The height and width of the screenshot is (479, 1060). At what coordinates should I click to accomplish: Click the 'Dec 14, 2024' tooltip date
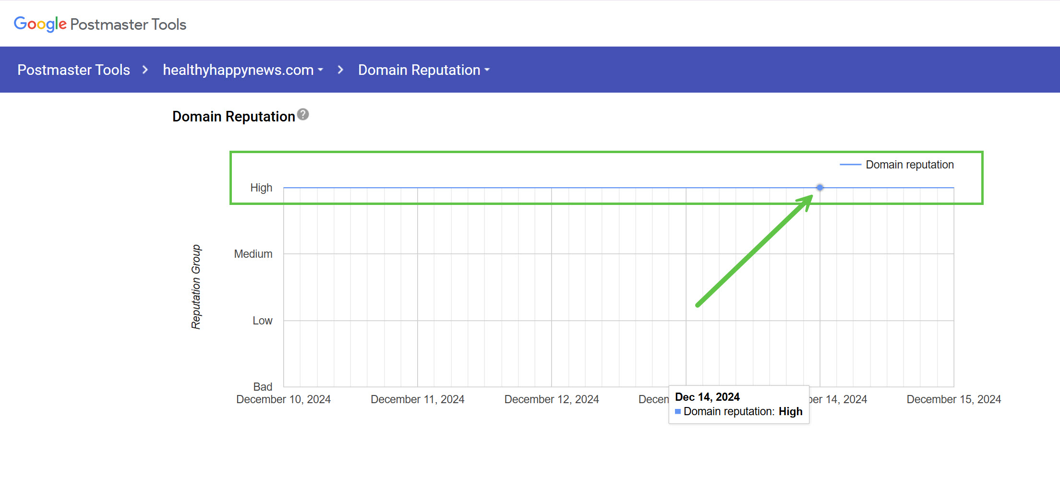(x=707, y=397)
